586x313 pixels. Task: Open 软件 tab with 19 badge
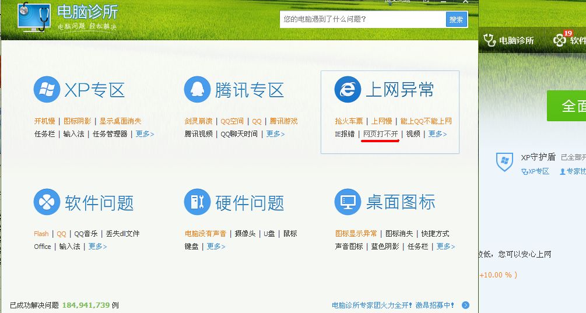(x=569, y=40)
